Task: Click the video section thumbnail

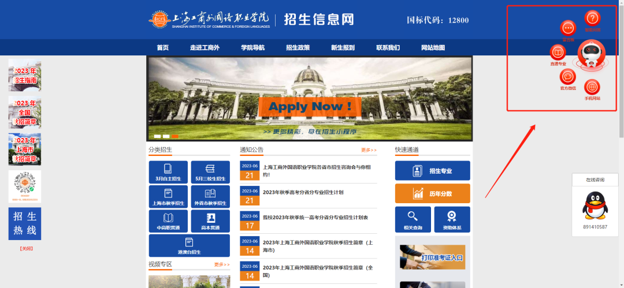Action: (189, 282)
